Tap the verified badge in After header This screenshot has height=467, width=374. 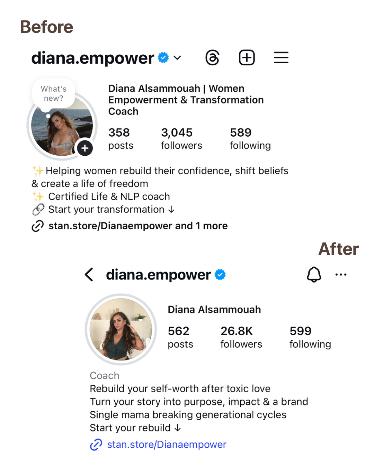220,275
